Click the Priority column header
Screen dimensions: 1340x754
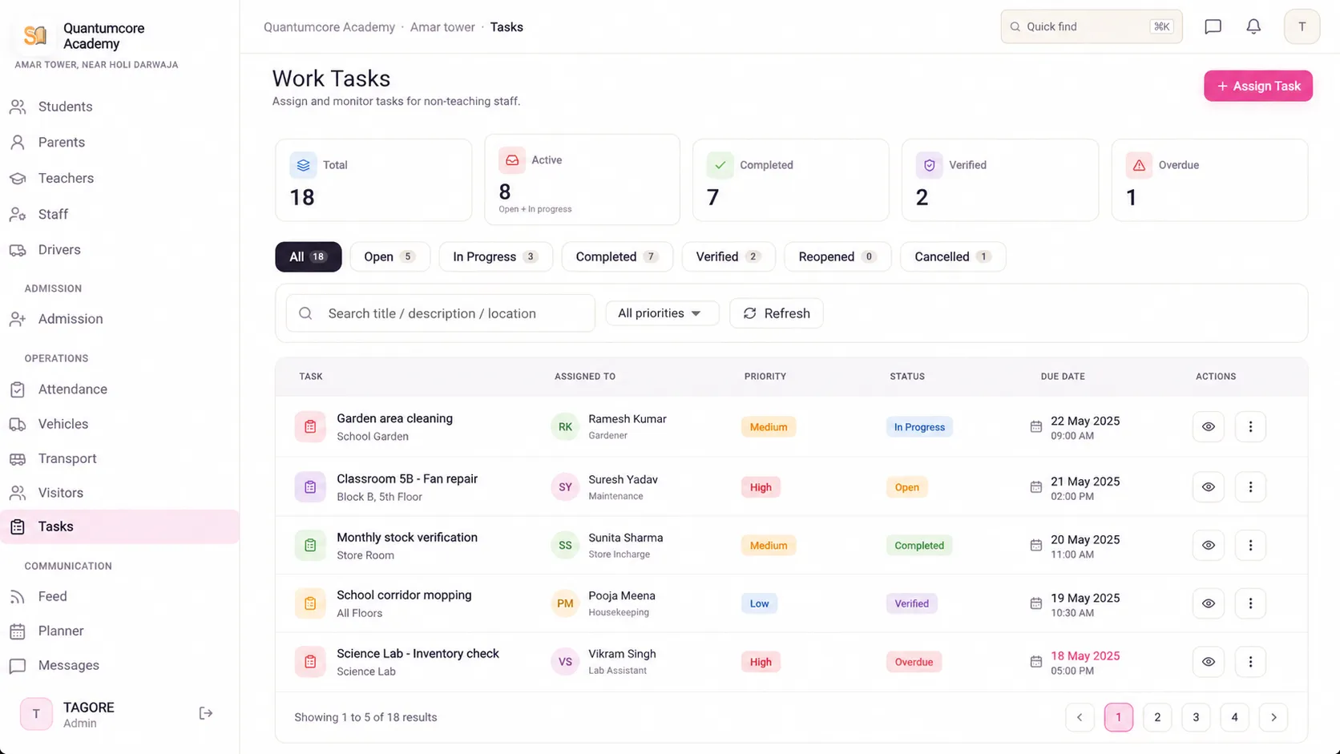765,377
